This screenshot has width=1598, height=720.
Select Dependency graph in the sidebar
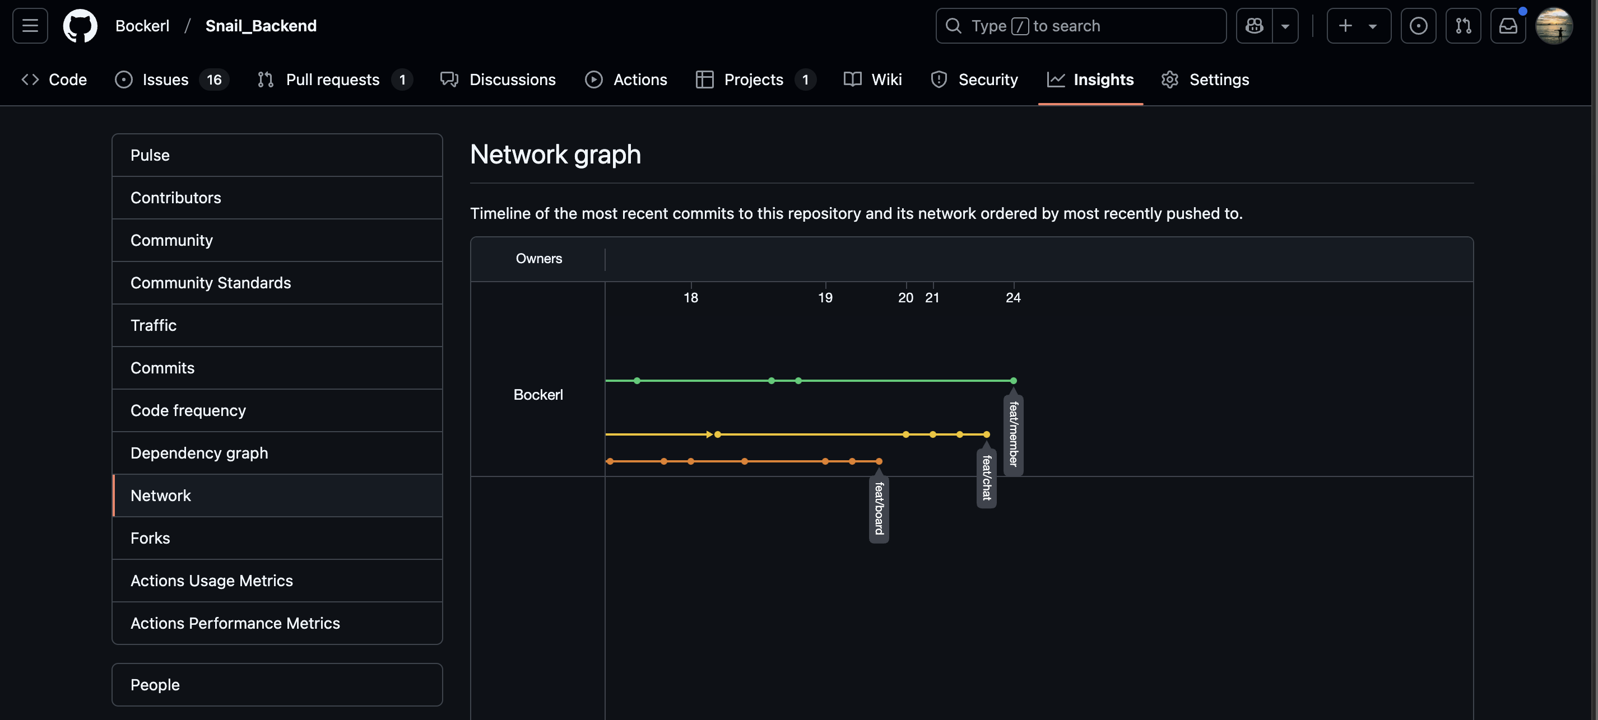[x=199, y=453]
